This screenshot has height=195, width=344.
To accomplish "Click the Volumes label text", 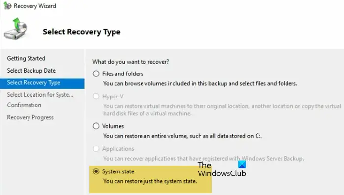I will coord(113,126).
